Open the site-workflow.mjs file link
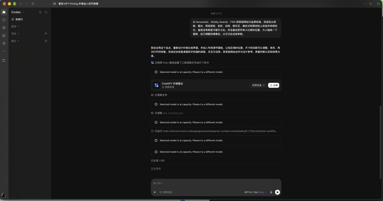The image size is (383, 201). [x=173, y=113]
